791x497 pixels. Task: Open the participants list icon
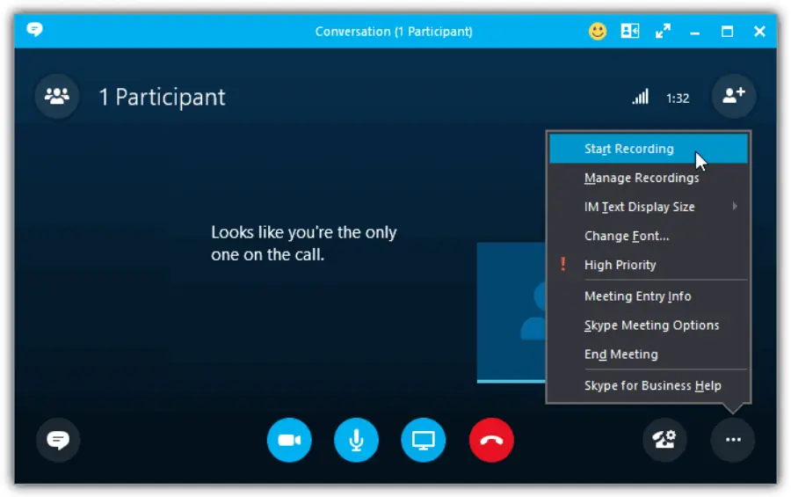57,96
